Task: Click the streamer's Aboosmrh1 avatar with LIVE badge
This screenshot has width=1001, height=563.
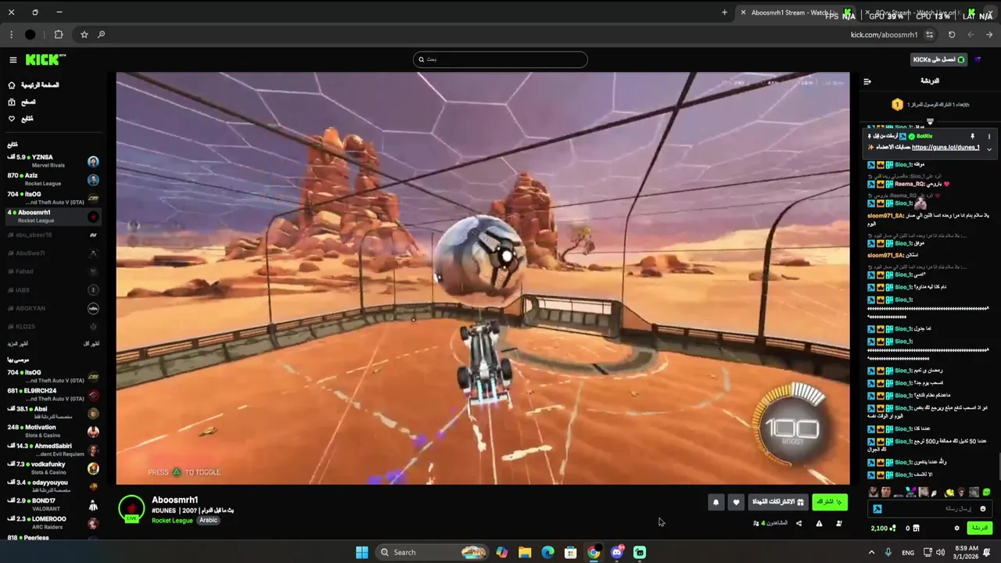Action: [131, 509]
